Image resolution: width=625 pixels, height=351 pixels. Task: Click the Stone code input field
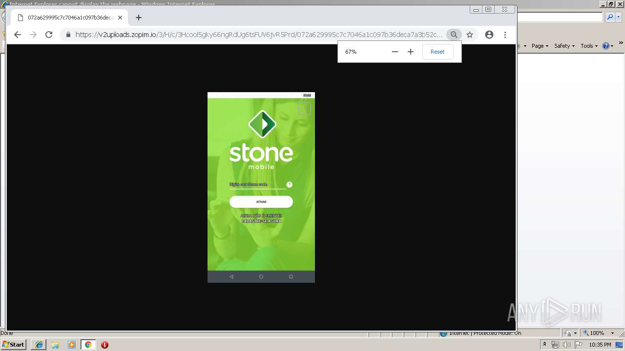point(257,185)
